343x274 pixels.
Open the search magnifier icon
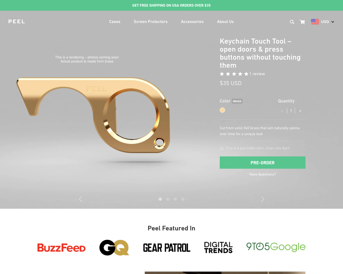pyautogui.click(x=292, y=22)
